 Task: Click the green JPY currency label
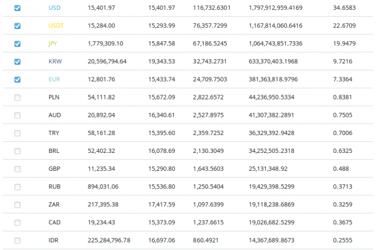pyautogui.click(x=54, y=44)
